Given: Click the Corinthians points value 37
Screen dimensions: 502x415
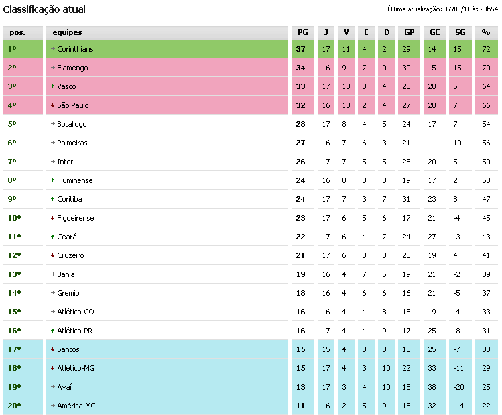Looking at the screenshot, I should pos(302,49).
